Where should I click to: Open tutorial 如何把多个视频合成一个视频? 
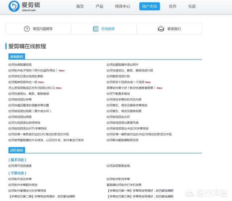125,82
